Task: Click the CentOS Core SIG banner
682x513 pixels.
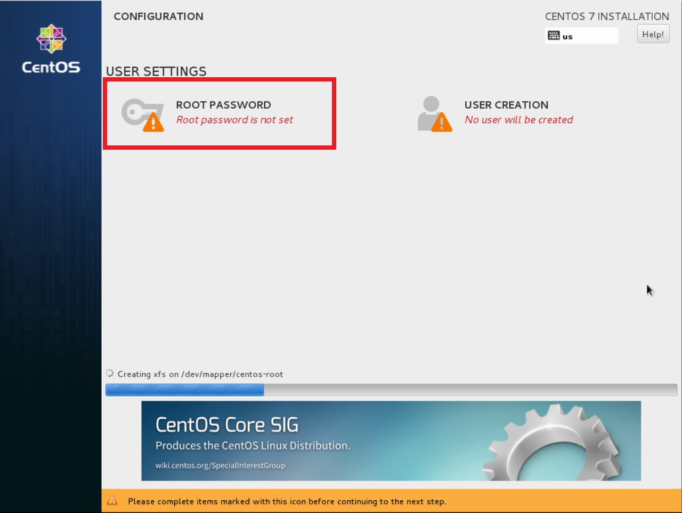Action: (x=391, y=440)
